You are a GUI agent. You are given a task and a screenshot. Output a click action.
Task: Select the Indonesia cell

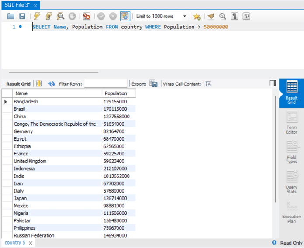57,169
